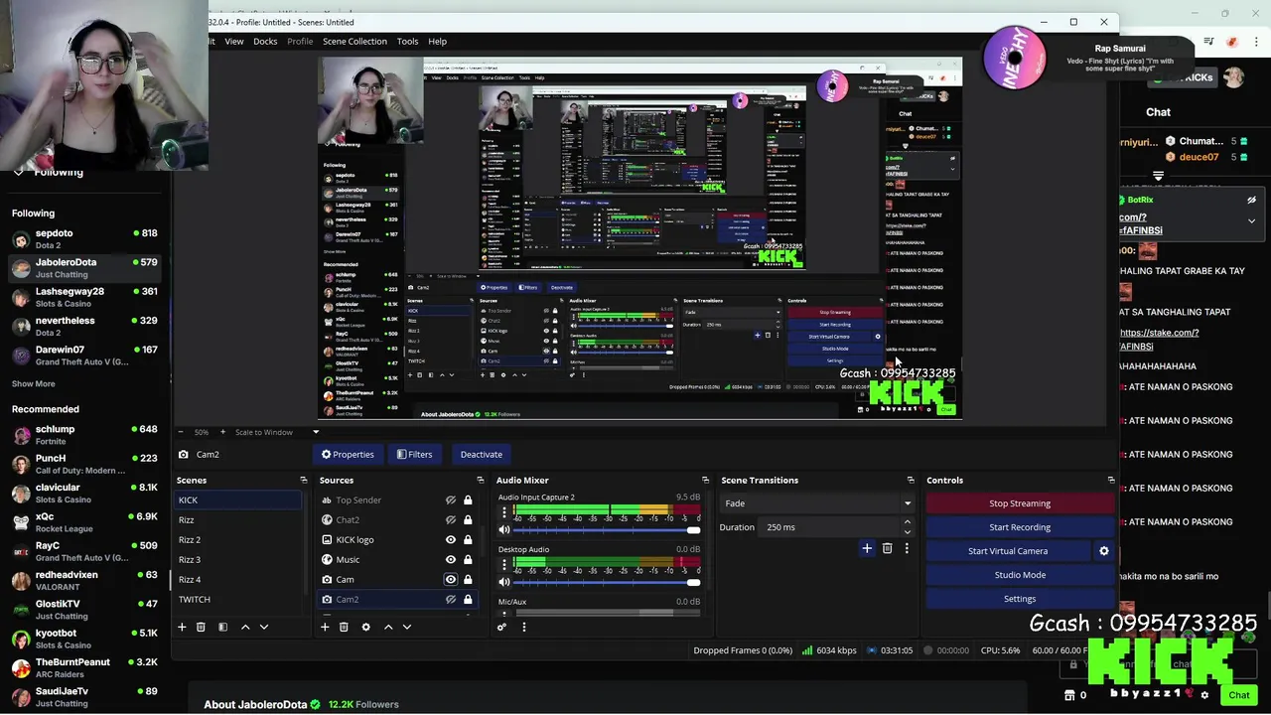This screenshot has height=715, width=1271.
Task: Open Virtual Camera configuration gear
Action: tap(1103, 551)
